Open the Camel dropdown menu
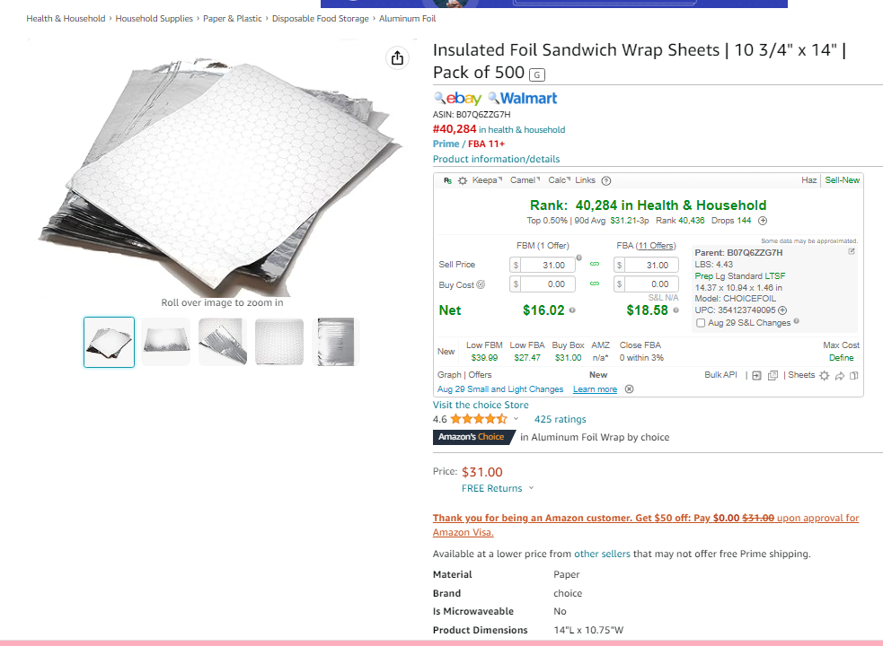The image size is (883, 646). pyautogui.click(x=525, y=180)
